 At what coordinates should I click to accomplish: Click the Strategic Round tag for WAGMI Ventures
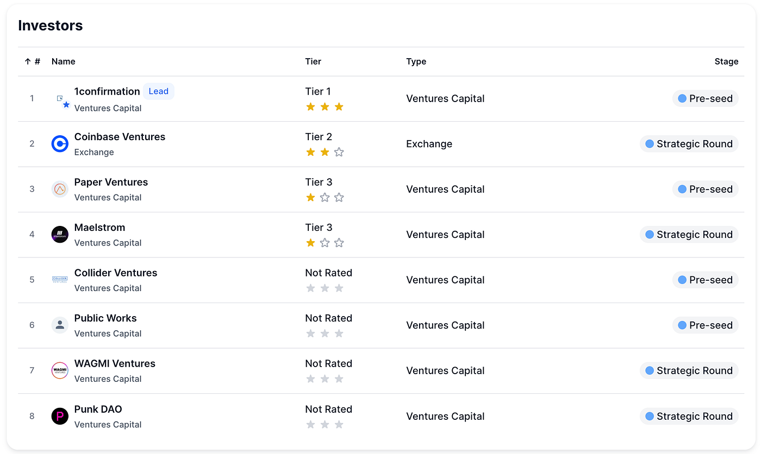click(689, 370)
